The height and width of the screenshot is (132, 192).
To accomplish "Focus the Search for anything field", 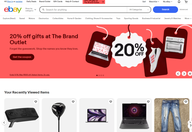I will [x=83, y=10].
